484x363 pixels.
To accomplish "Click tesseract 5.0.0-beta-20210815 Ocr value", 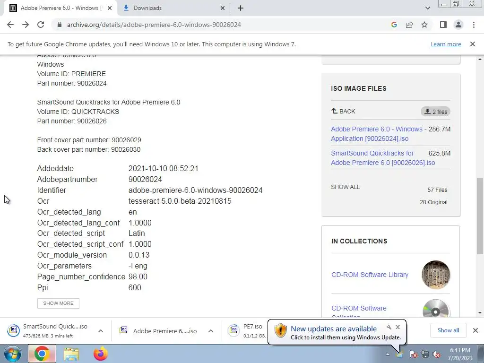I will tap(180, 201).
